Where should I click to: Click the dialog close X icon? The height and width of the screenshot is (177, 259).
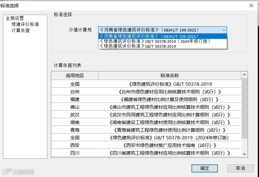pyautogui.click(x=252, y=5)
